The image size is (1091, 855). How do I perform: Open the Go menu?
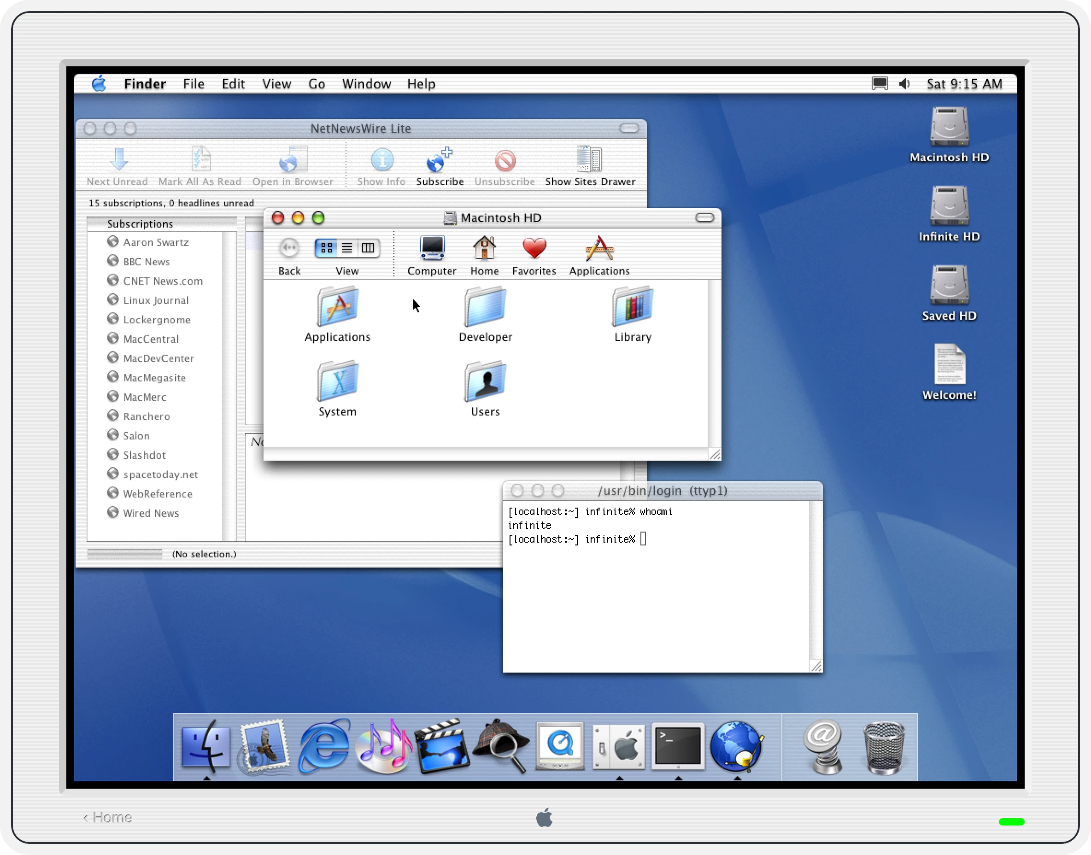(317, 84)
